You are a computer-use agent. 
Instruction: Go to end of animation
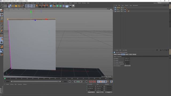[x=86, y=82]
